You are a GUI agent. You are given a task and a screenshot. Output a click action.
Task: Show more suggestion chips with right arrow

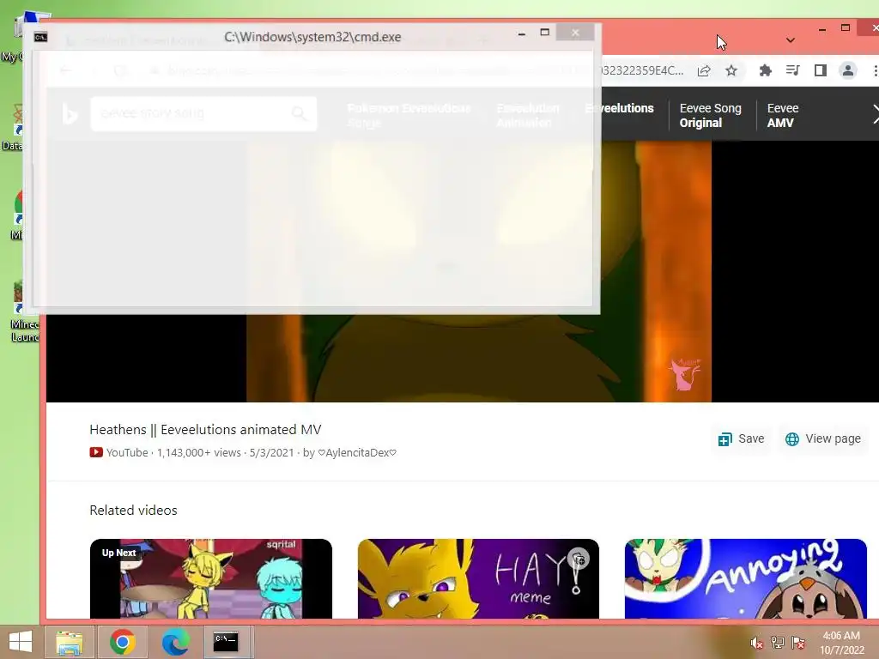click(875, 114)
